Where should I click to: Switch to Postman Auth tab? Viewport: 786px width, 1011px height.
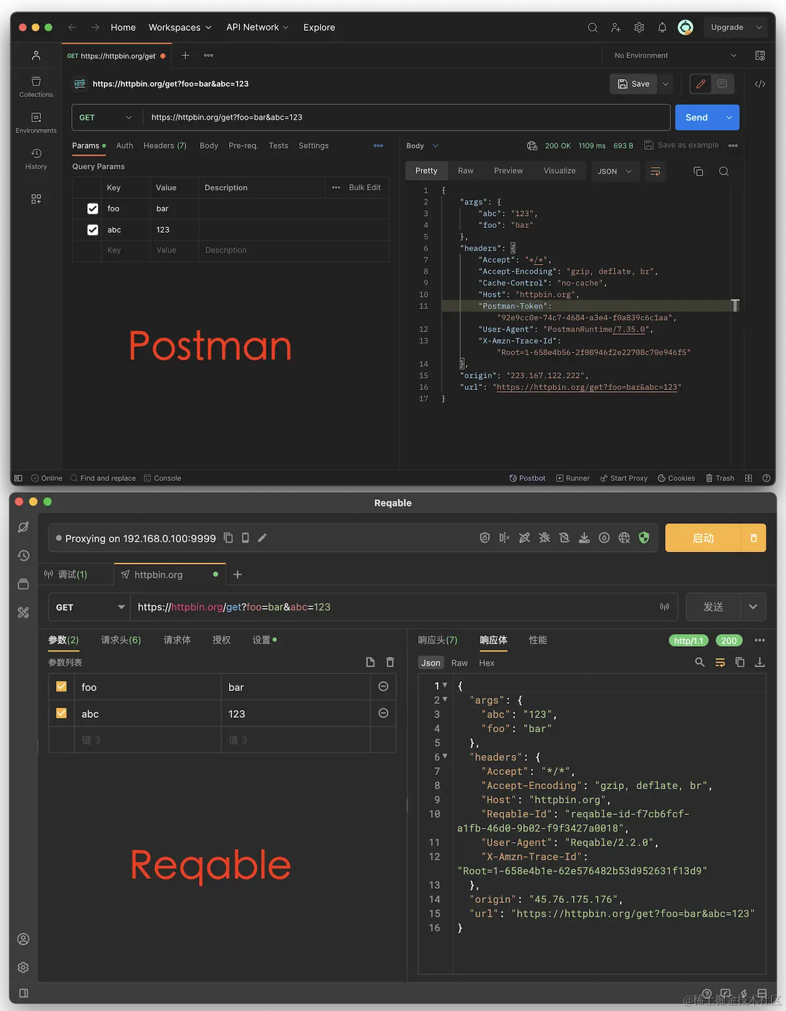[x=125, y=146]
